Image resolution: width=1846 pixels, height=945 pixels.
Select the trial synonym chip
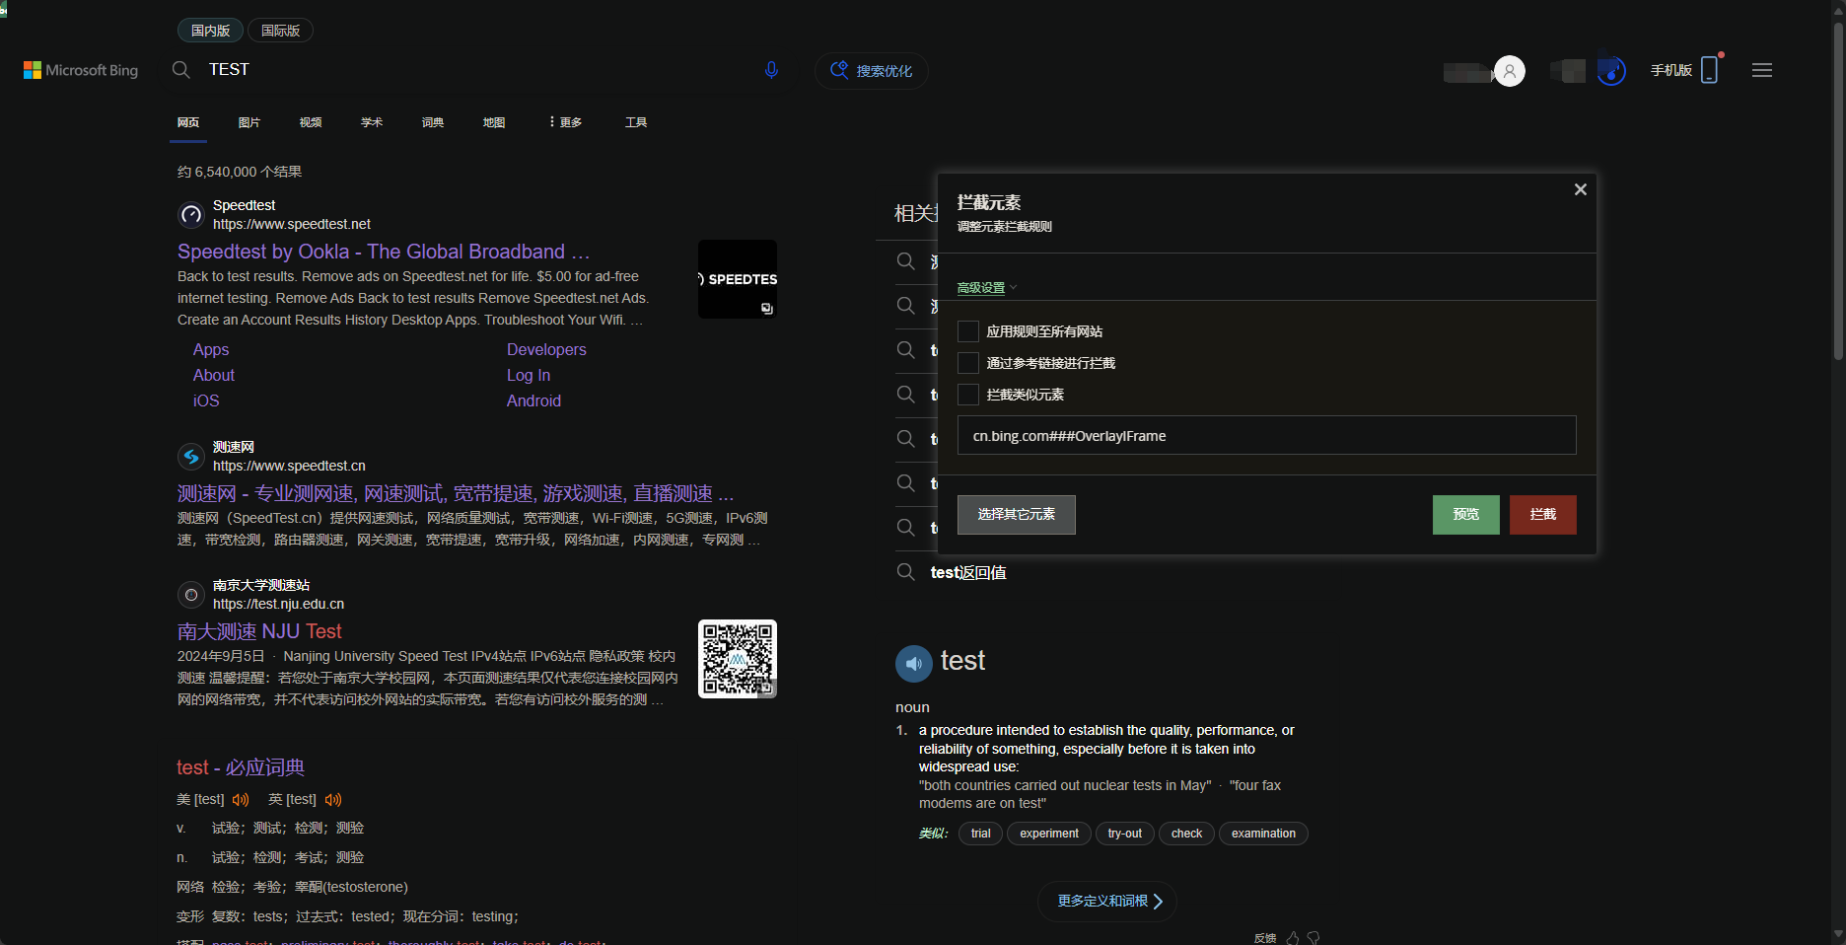pyautogui.click(x=980, y=834)
